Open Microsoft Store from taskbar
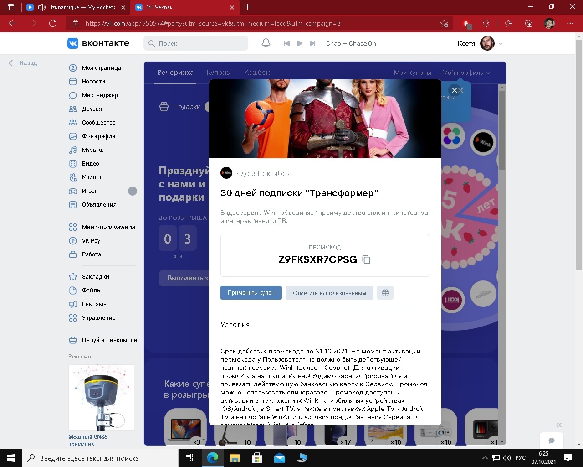The image size is (583, 467). click(257, 458)
